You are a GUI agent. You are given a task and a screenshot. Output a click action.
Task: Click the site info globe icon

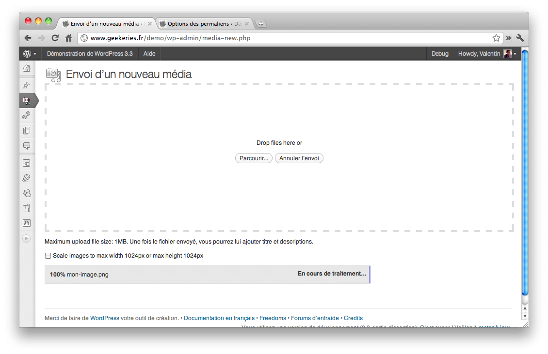pyautogui.click(x=84, y=38)
